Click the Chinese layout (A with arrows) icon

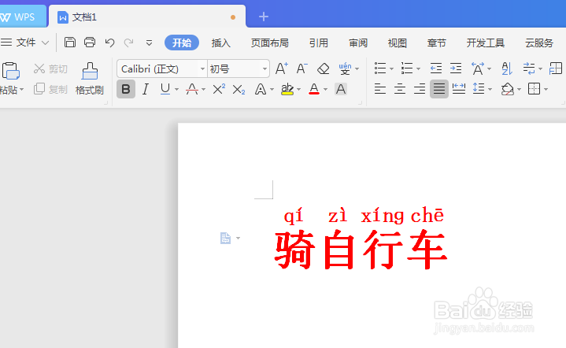click(x=478, y=68)
